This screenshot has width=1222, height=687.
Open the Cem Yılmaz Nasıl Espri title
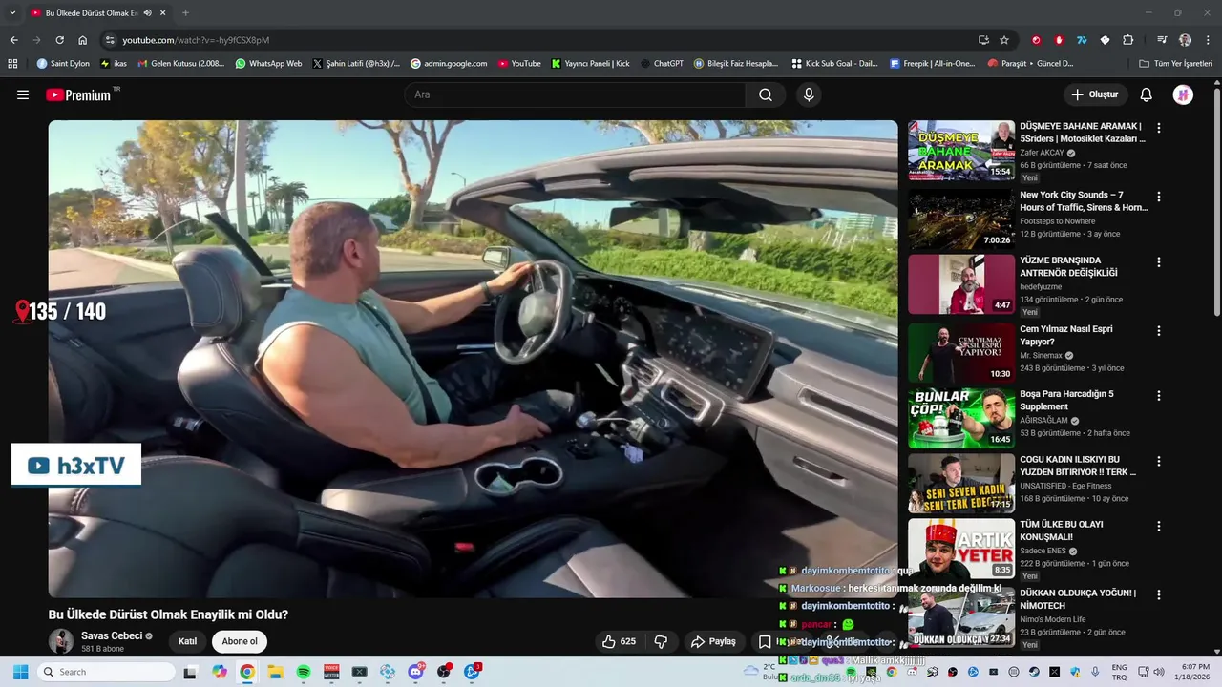tap(1065, 335)
